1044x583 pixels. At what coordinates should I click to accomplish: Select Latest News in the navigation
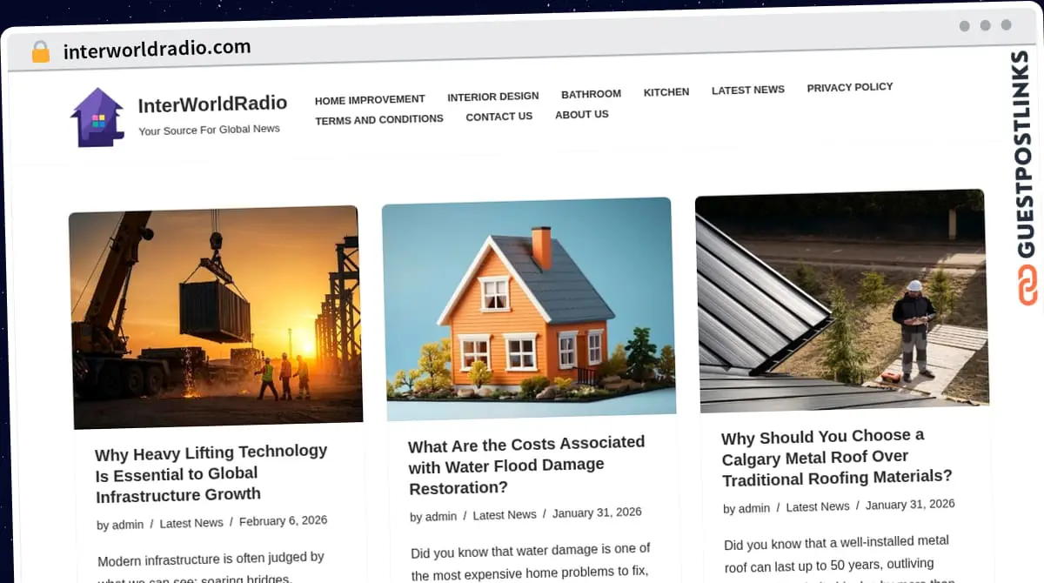tap(748, 90)
